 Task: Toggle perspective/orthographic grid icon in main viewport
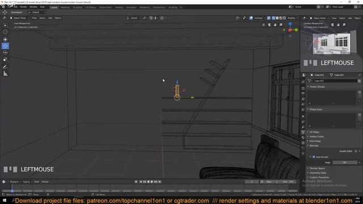pos(263,24)
